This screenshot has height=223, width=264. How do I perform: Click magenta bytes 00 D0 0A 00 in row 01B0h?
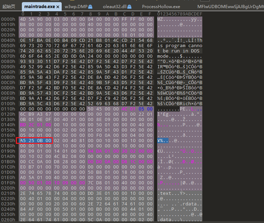103,162
